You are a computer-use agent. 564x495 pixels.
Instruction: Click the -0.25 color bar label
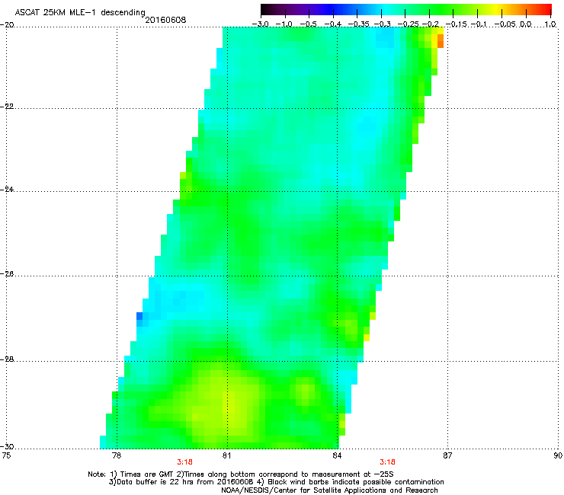pos(409,24)
